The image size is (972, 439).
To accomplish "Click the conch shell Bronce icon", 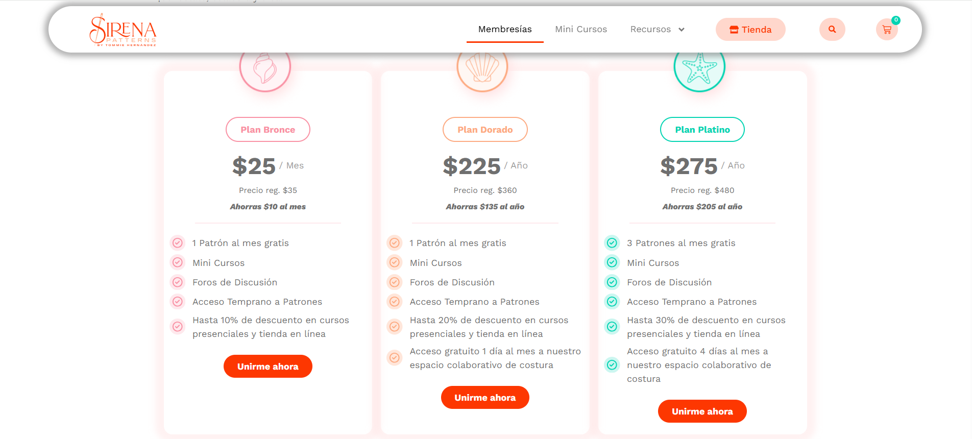I will [265, 68].
